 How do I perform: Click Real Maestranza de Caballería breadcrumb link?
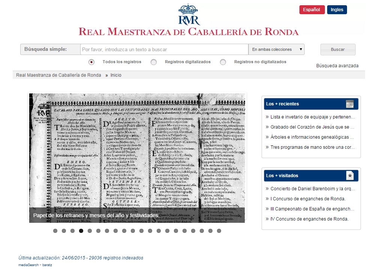[58, 75]
